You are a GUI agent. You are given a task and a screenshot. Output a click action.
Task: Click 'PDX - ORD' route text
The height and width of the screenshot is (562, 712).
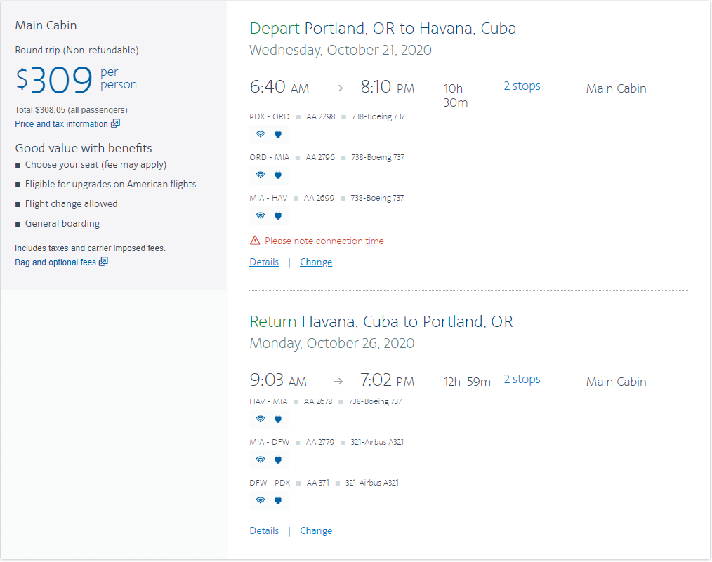(269, 116)
